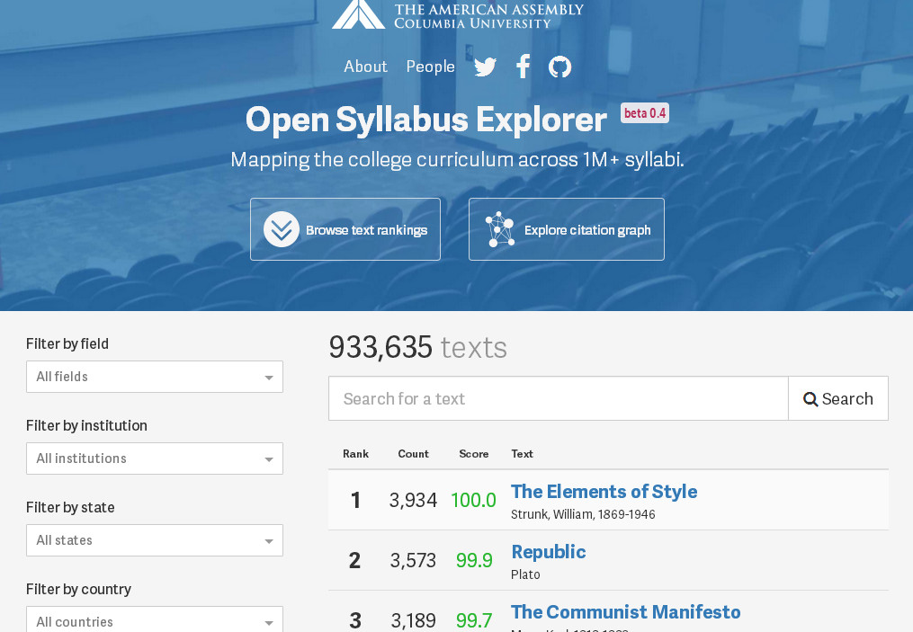The height and width of the screenshot is (632, 913).
Task: Open the All countries dropdown
Action: (x=155, y=620)
